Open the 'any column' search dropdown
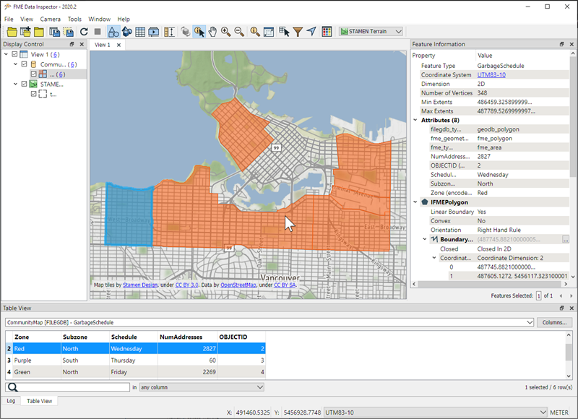Image resolution: width=578 pixels, height=419 pixels. (x=202, y=386)
